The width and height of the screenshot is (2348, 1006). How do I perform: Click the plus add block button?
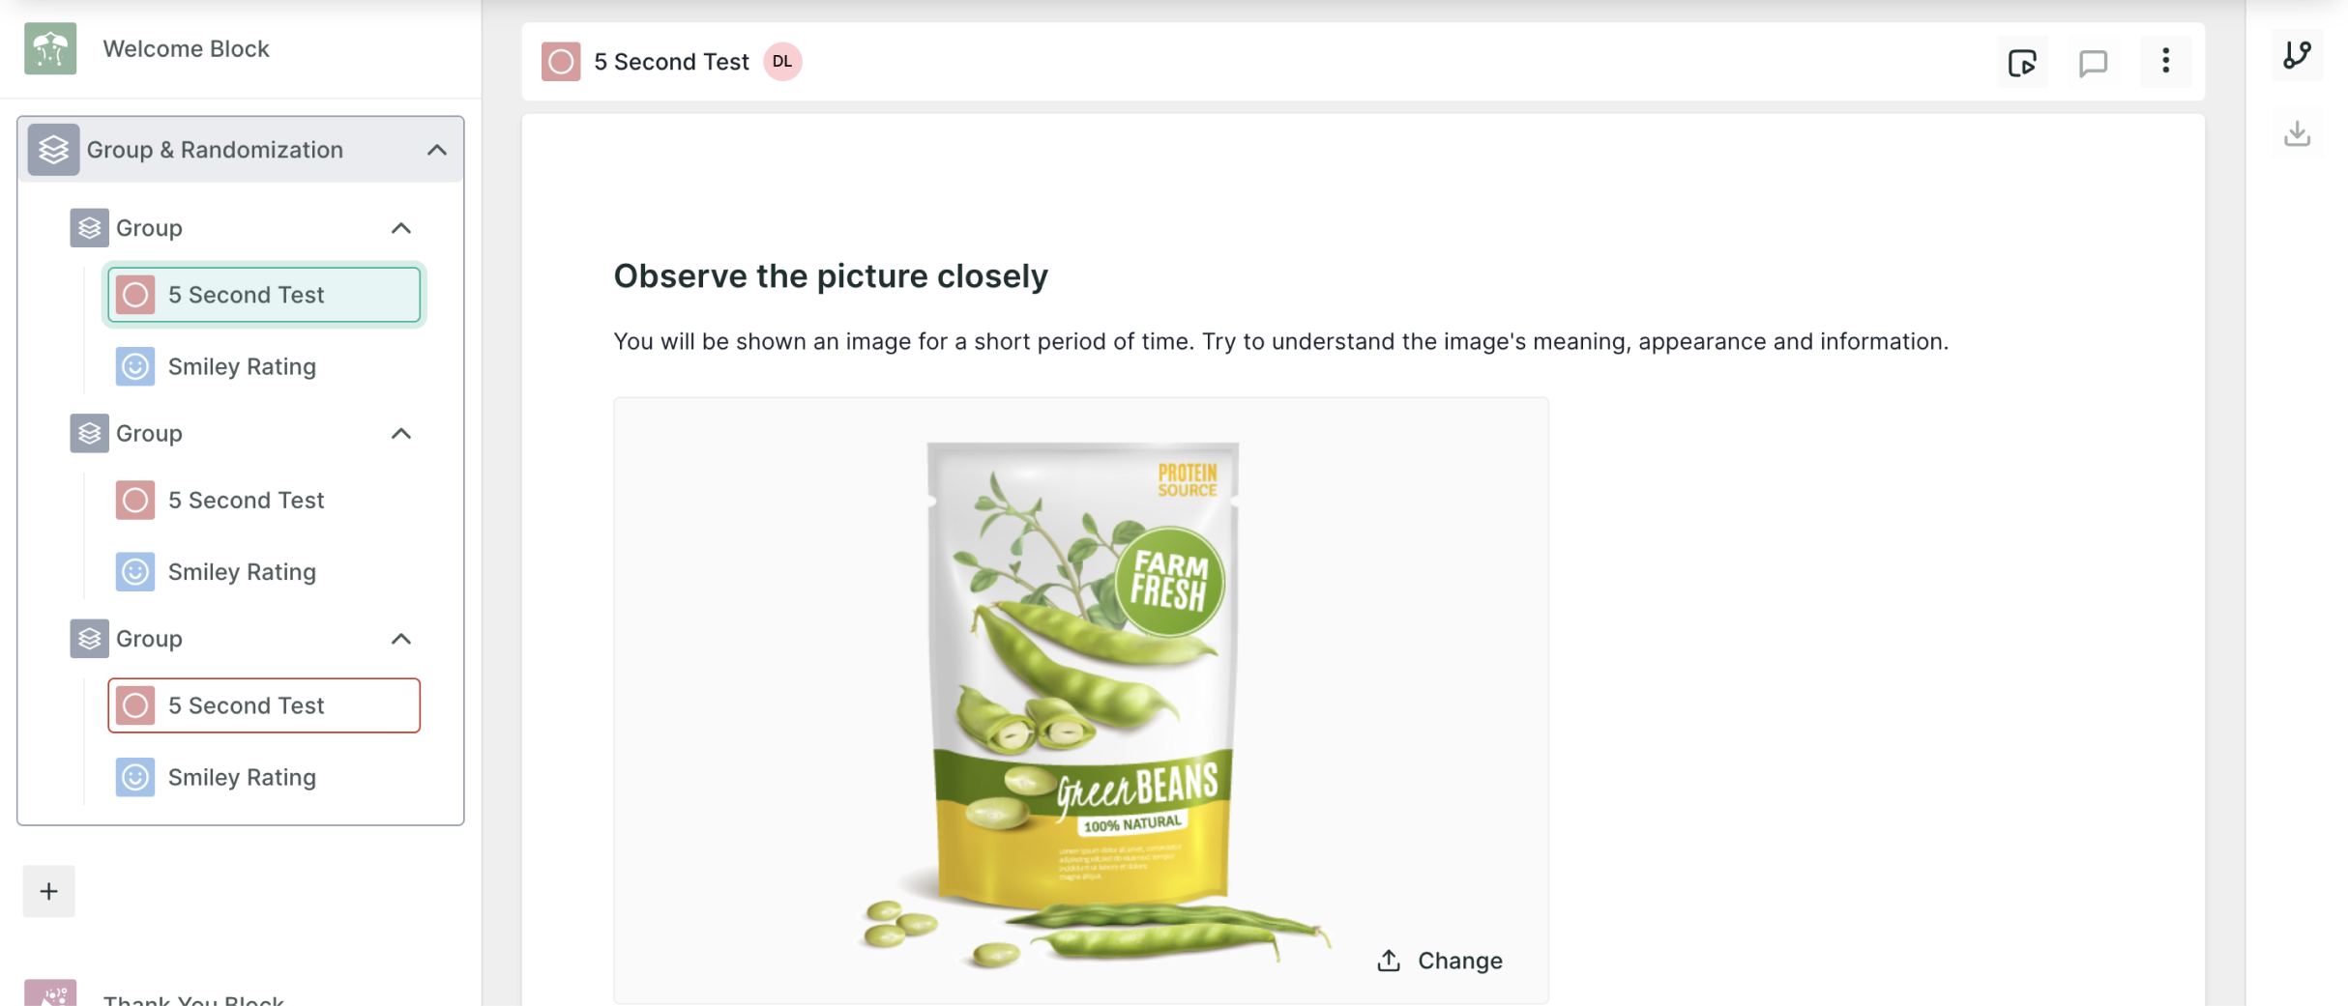pyautogui.click(x=48, y=891)
